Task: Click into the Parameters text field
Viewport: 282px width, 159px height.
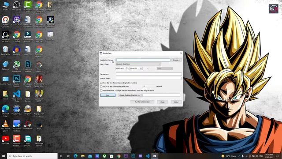Action: point(149,74)
